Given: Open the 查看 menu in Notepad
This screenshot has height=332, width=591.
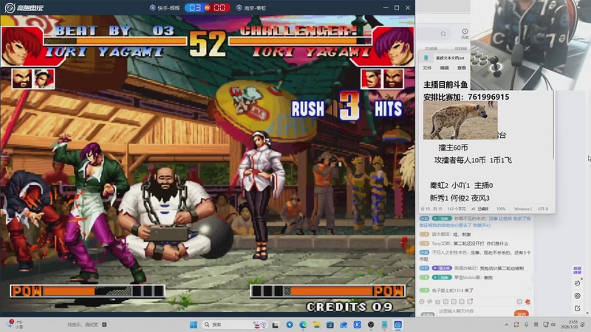Looking at the screenshot, I should click(462, 68).
